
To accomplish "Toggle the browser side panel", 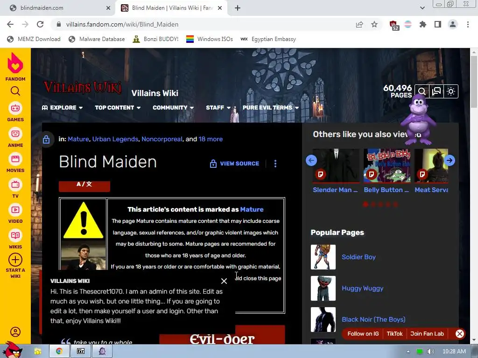I will [438, 24].
